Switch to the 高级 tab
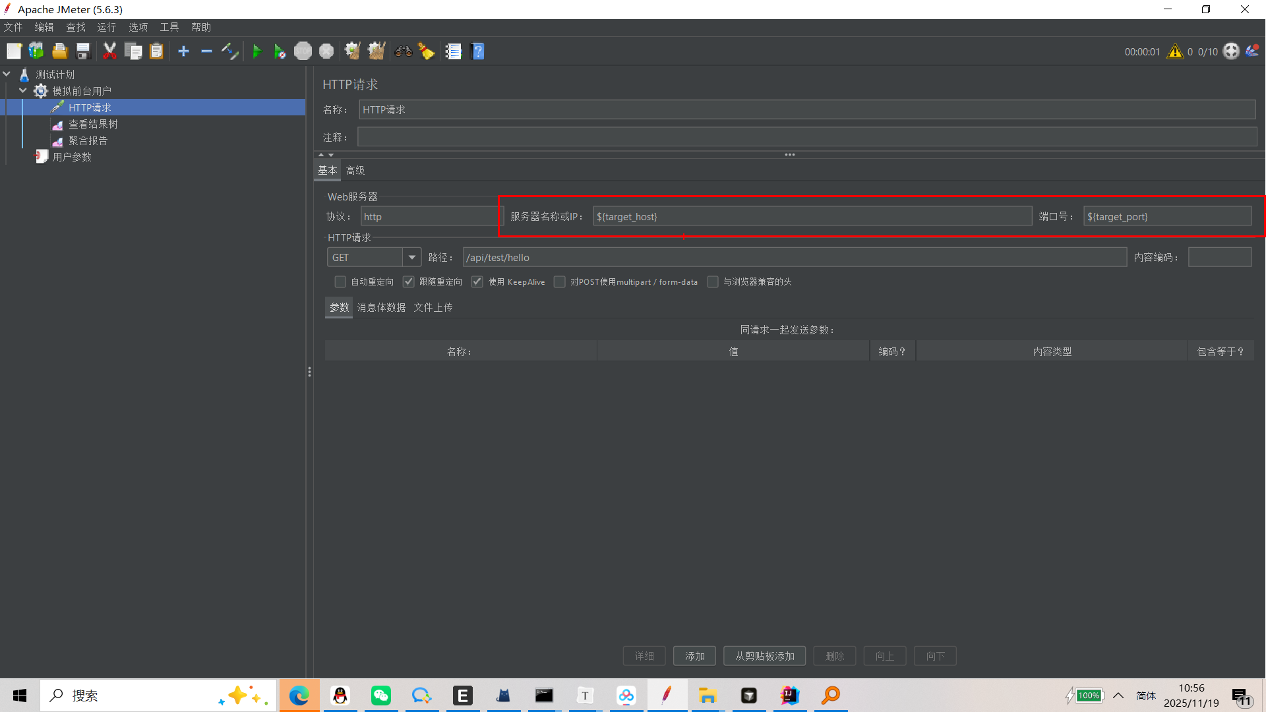 pos(355,170)
